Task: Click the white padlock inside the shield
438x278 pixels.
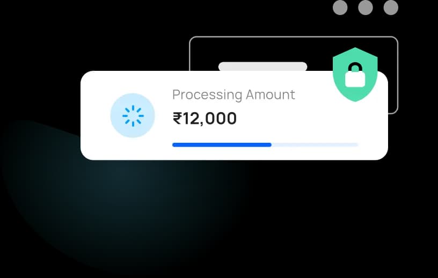Action: (355, 75)
